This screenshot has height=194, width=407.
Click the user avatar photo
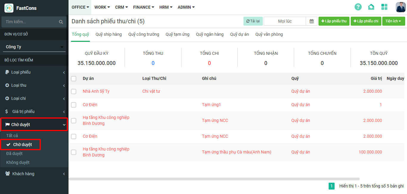[x=400, y=7]
